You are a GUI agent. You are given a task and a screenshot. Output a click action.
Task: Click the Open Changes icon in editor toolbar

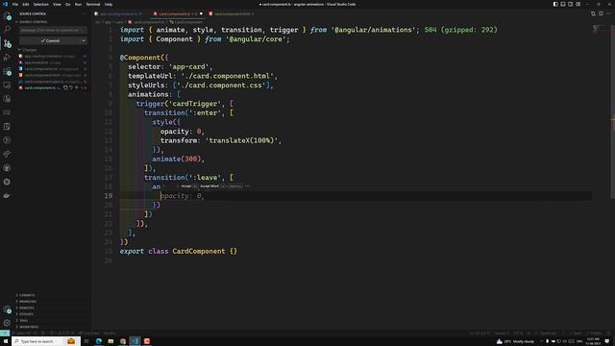click(593, 13)
